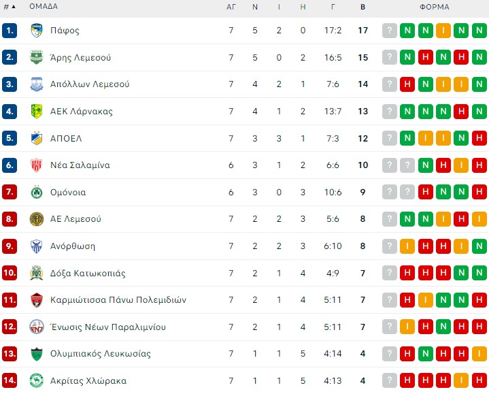Open the Δόξα Κατωκοπιάς team link

point(88,273)
